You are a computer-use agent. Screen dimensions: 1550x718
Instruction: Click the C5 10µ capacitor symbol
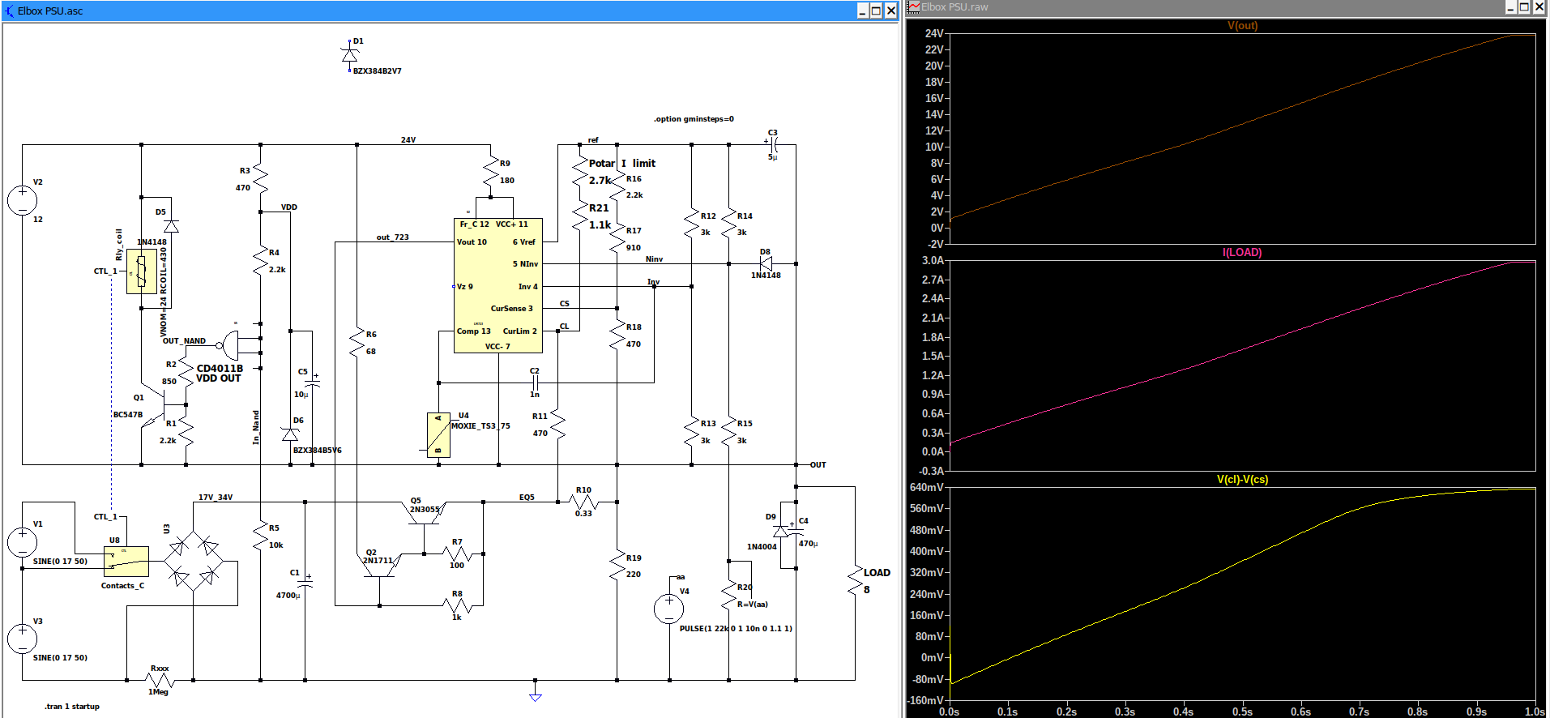click(x=312, y=383)
